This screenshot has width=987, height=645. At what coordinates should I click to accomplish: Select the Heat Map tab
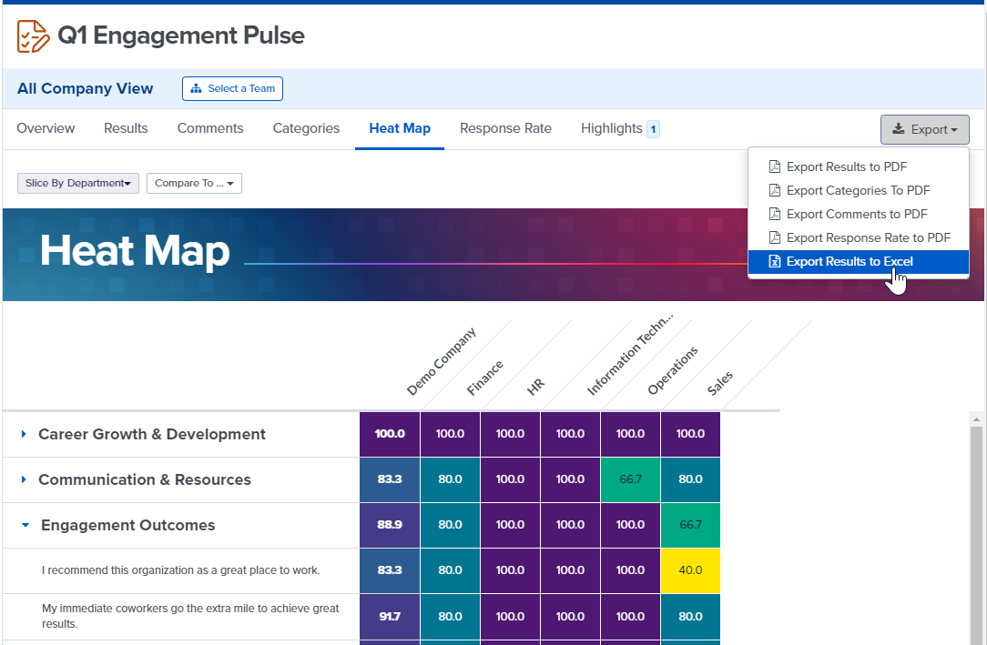[x=400, y=128]
